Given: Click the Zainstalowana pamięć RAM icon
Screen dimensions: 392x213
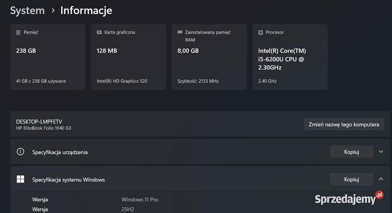Looking at the screenshot, I should pos(180,32).
